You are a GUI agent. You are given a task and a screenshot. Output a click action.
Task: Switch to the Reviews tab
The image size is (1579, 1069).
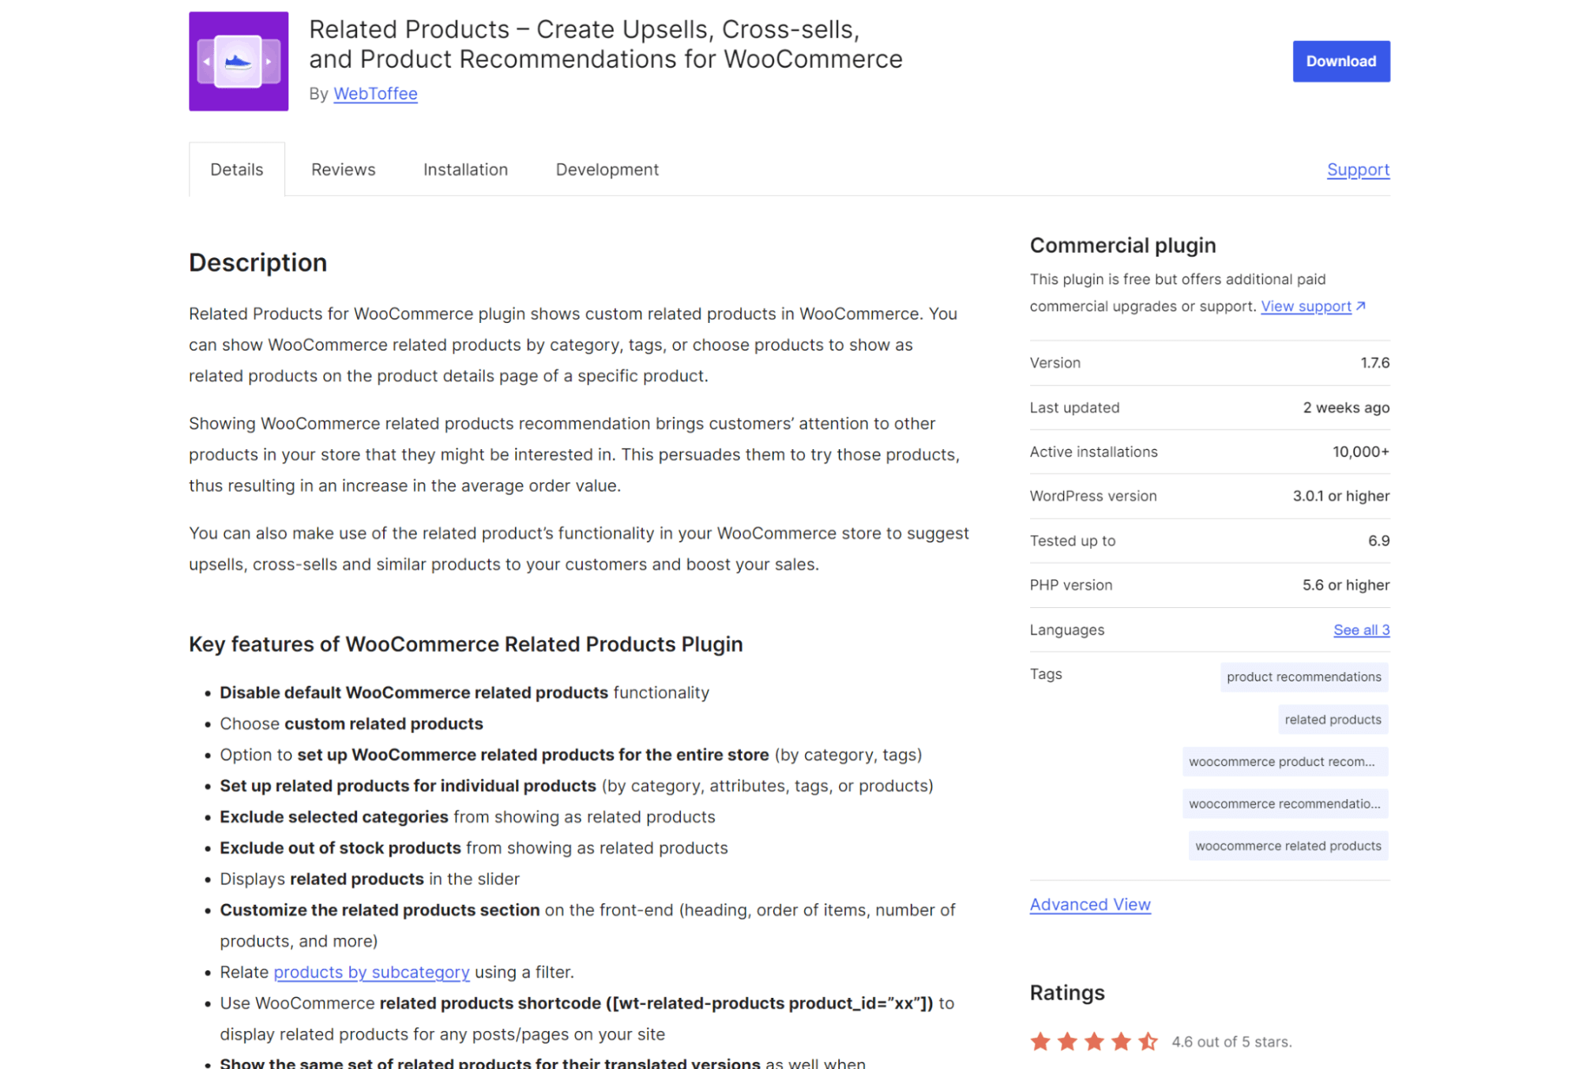pyautogui.click(x=343, y=169)
